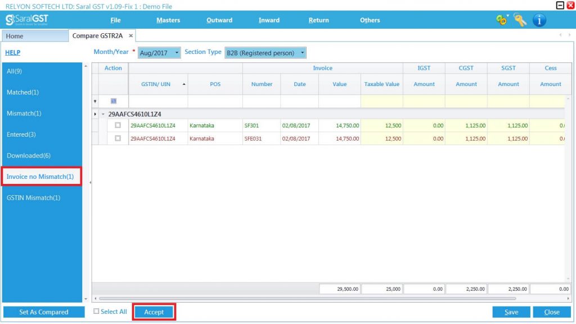
Task: Click the Close button
Action: [552, 312]
